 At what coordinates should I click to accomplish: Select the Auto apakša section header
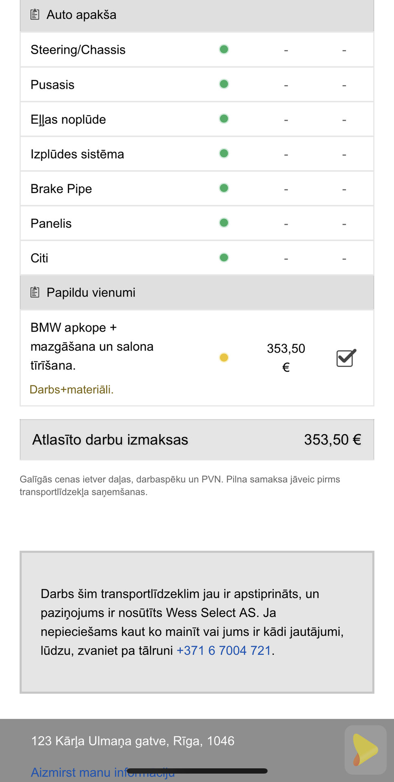click(197, 15)
